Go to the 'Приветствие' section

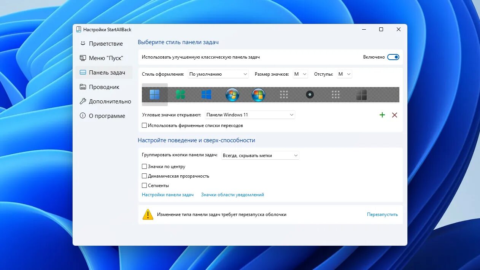click(104, 44)
